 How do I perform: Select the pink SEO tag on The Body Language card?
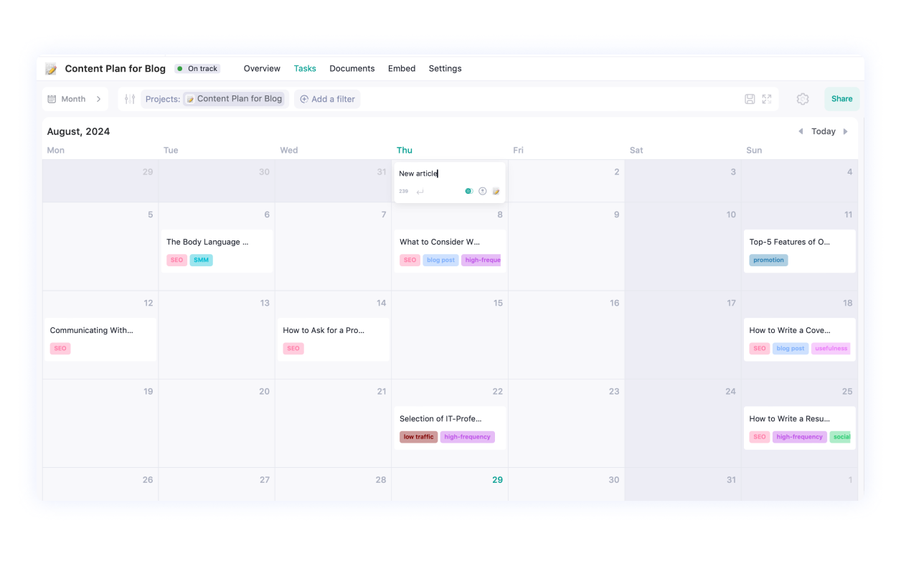click(176, 260)
